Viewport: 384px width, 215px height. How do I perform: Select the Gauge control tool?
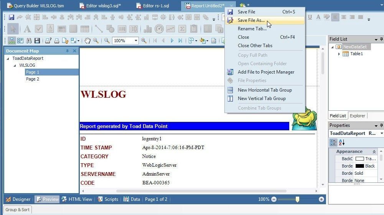[x=159, y=29]
